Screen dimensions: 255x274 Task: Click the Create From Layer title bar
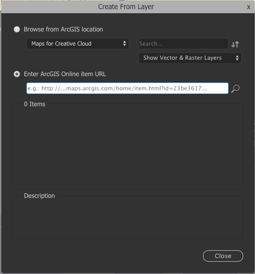[126, 7]
